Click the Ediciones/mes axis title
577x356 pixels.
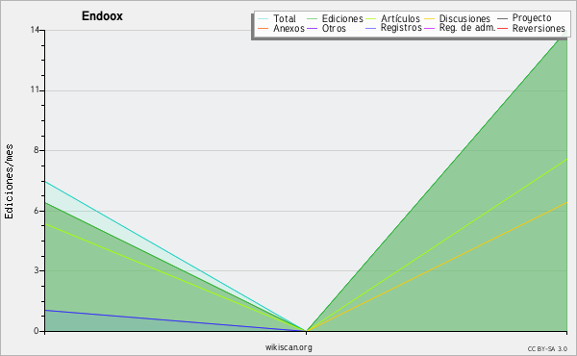9,182
